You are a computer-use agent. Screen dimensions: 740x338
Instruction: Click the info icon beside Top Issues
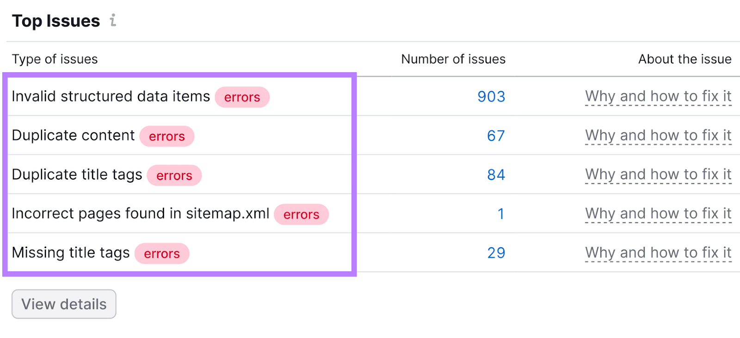pyautogui.click(x=113, y=21)
